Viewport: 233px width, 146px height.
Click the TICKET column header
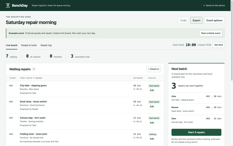(13, 78)
